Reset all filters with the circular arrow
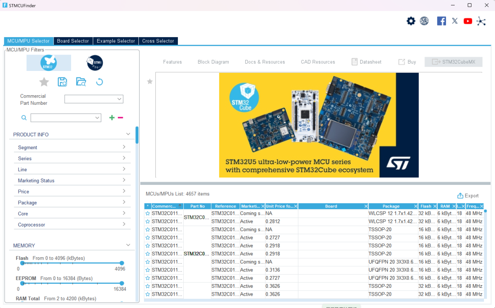 coord(99,82)
